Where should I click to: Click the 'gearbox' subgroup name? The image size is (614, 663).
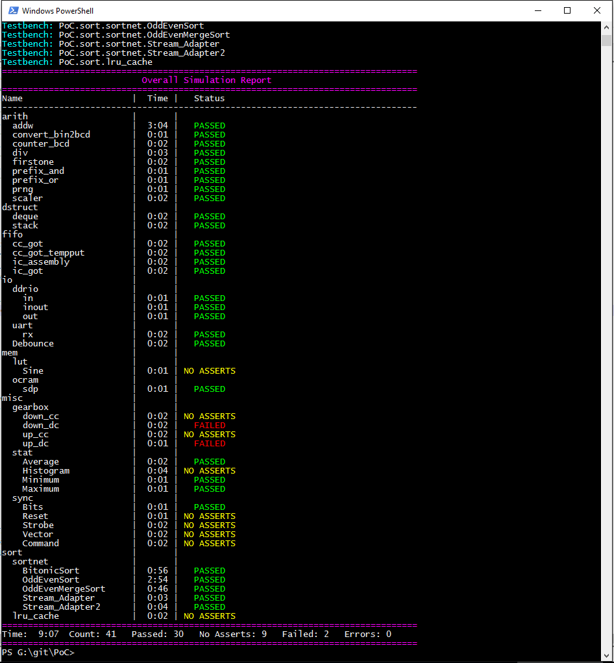click(x=31, y=407)
